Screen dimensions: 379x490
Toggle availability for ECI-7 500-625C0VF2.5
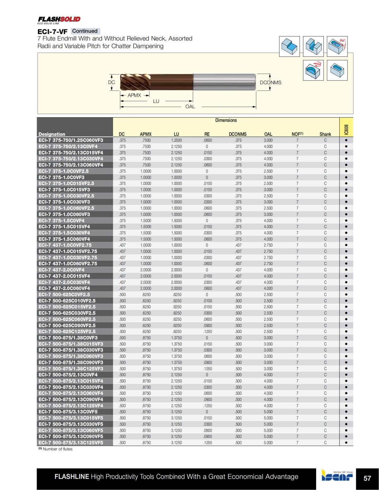346,294
